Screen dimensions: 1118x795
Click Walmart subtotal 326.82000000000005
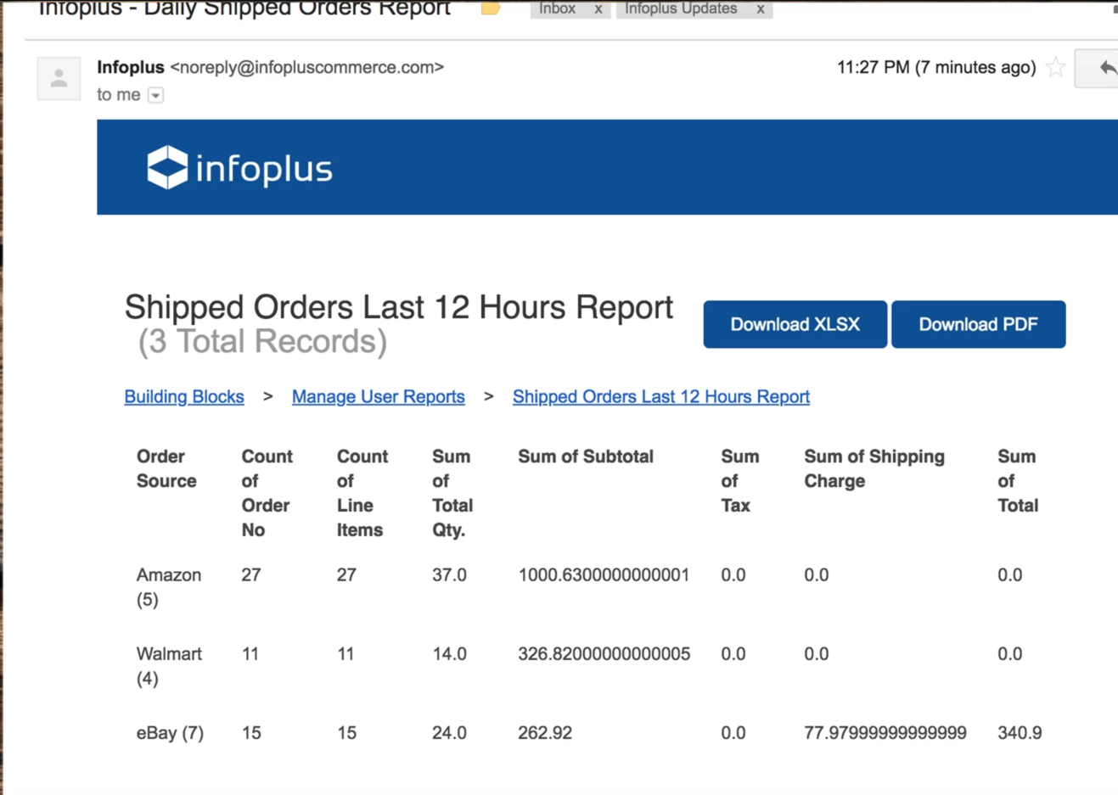coord(604,654)
